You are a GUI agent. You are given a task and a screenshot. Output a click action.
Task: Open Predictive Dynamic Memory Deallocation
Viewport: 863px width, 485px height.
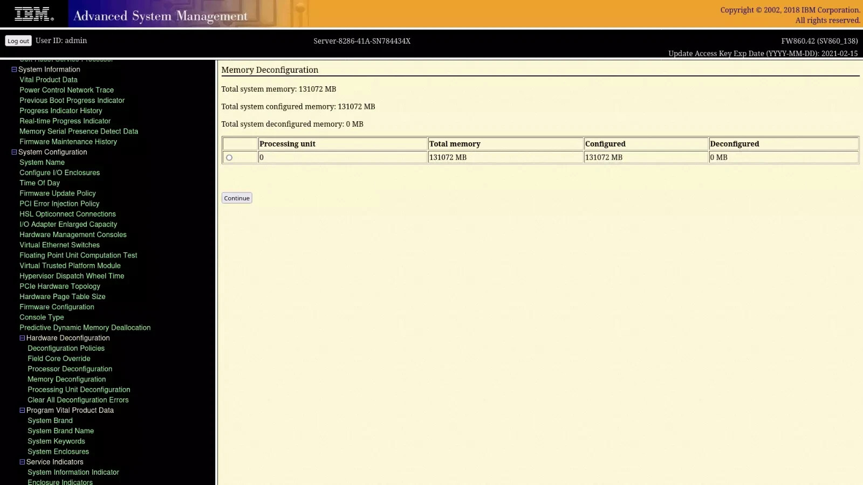[85, 328]
